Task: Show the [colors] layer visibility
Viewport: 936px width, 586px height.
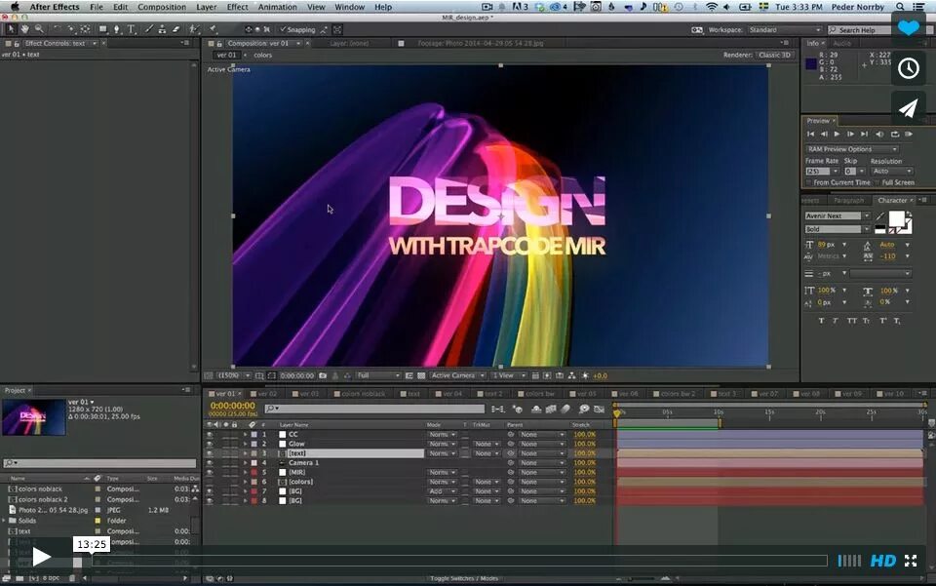Action: pyautogui.click(x=210, y=483)
